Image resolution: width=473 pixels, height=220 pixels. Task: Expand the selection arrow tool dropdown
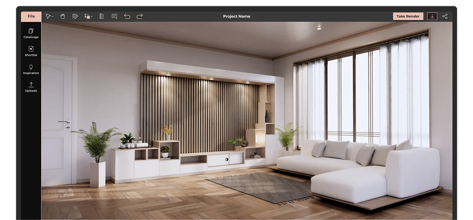[49, 17]
